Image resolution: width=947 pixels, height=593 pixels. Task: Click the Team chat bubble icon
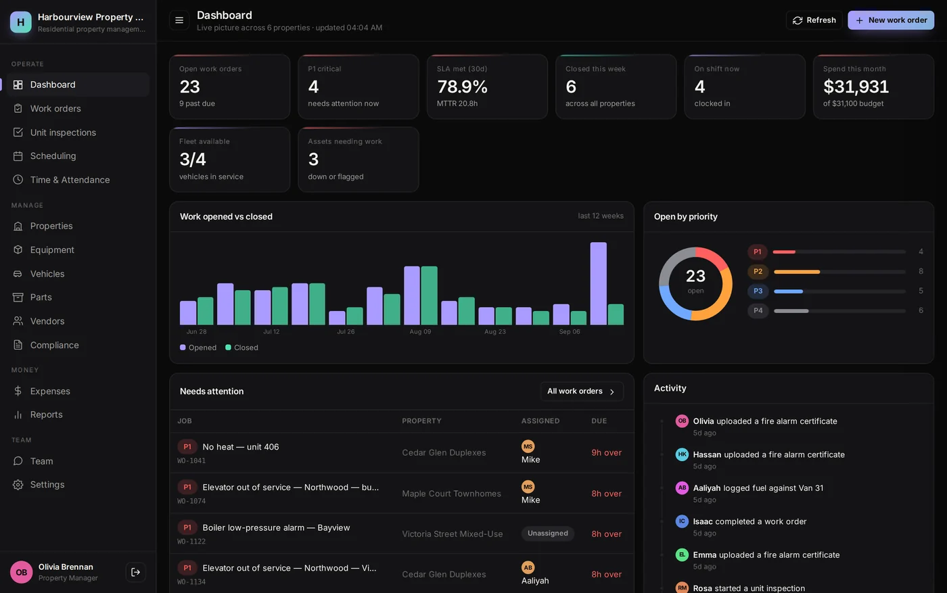18,461
